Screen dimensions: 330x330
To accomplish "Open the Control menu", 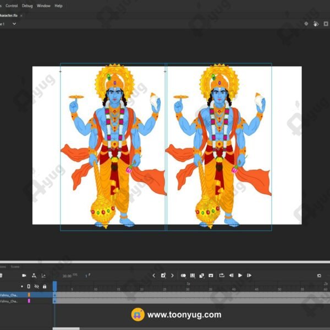I will [x=12, y=5].
